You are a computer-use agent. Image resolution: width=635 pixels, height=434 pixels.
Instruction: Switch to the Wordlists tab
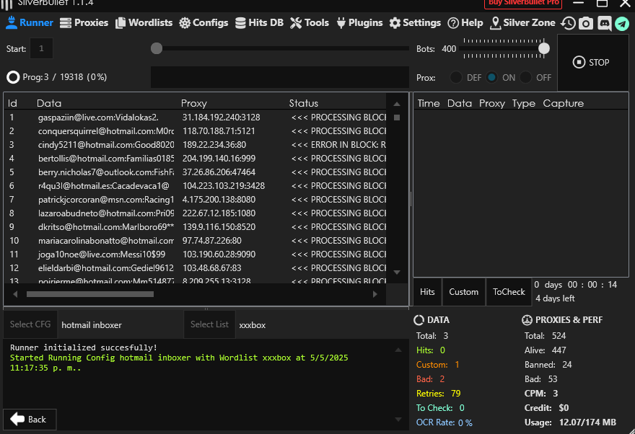click(144, 22)
